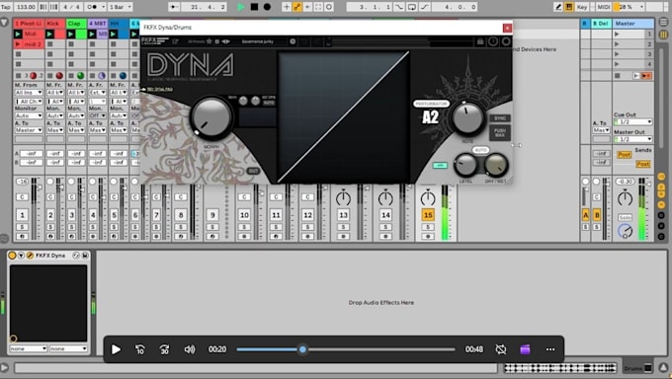Open Audio To Master dropdown on track 1
Viewport: 672px width, 379px height.
tap(29, 130)
